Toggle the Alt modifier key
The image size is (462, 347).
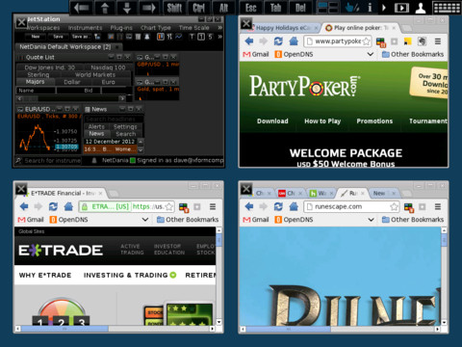point(223,8)
